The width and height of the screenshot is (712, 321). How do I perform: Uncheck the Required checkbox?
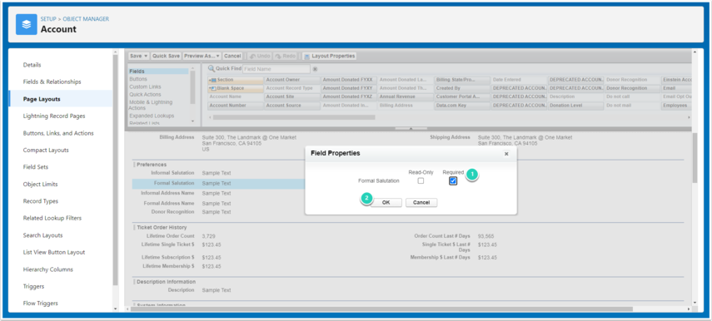pyautogui.click(x=453, y=181)
